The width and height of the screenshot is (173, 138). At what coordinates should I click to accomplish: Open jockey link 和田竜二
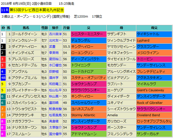pos(55,84)
